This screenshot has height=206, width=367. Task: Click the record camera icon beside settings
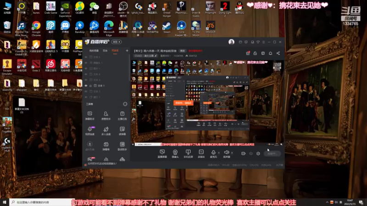point(244,153)
